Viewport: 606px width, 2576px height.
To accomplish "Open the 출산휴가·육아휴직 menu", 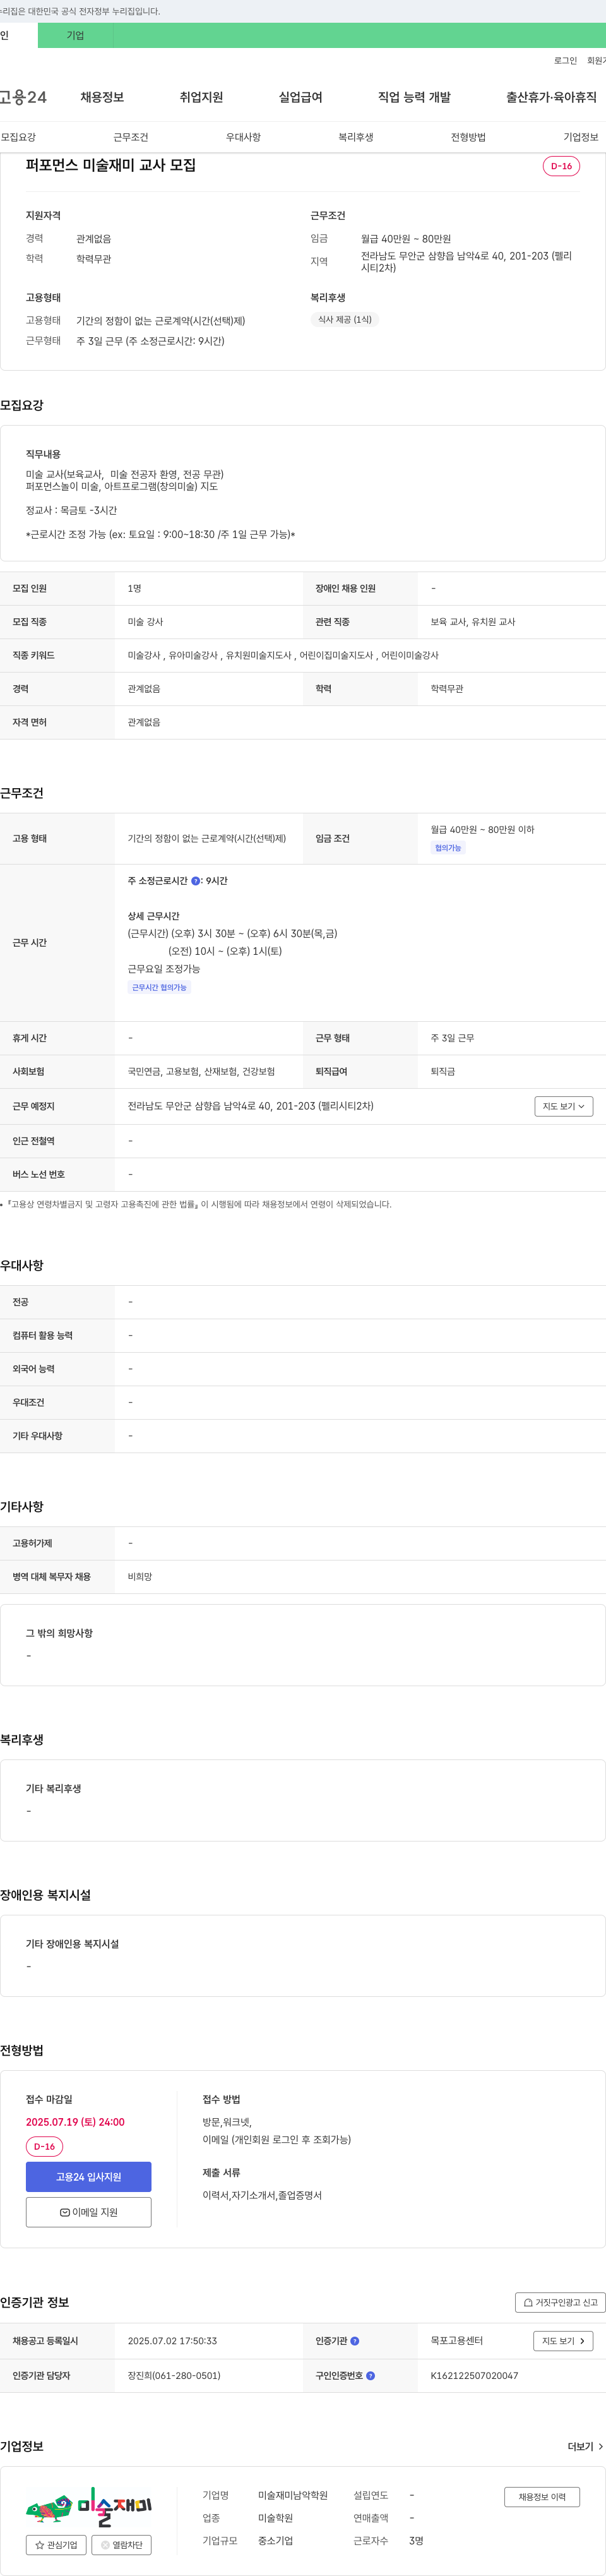I will pyautogui.click(x=551, y=97).
